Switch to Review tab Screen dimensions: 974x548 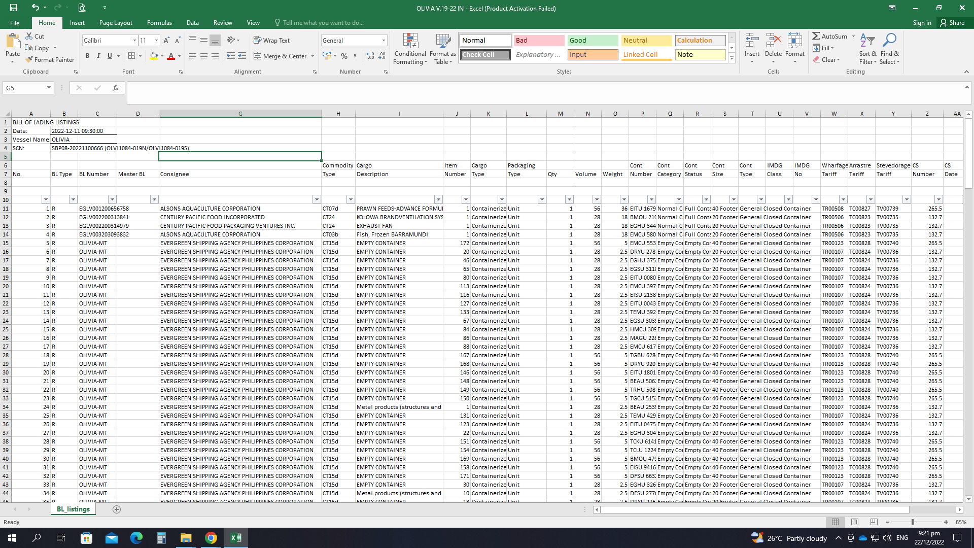(x=223, y=23)
